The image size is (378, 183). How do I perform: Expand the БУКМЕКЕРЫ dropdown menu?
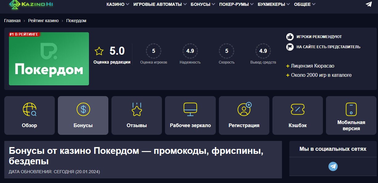point(274,4)
